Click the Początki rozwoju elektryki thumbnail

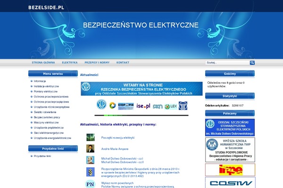tap(90, 137)
